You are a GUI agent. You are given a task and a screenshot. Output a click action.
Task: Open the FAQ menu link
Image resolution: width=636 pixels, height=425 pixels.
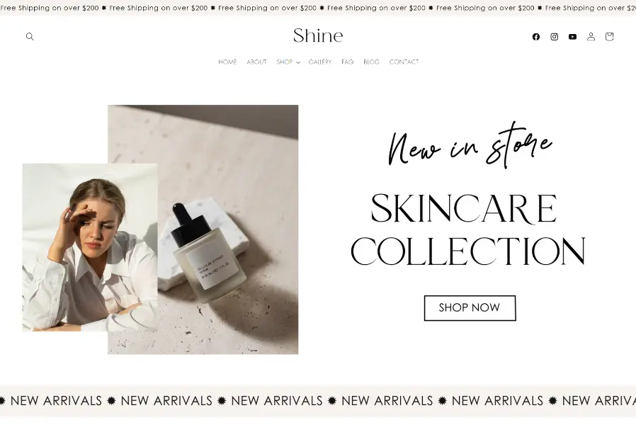coord(347,62)
